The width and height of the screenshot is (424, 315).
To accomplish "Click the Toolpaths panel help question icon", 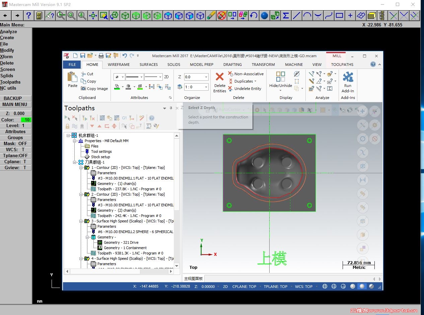I will pyautogui.click(x=152, y=118).
